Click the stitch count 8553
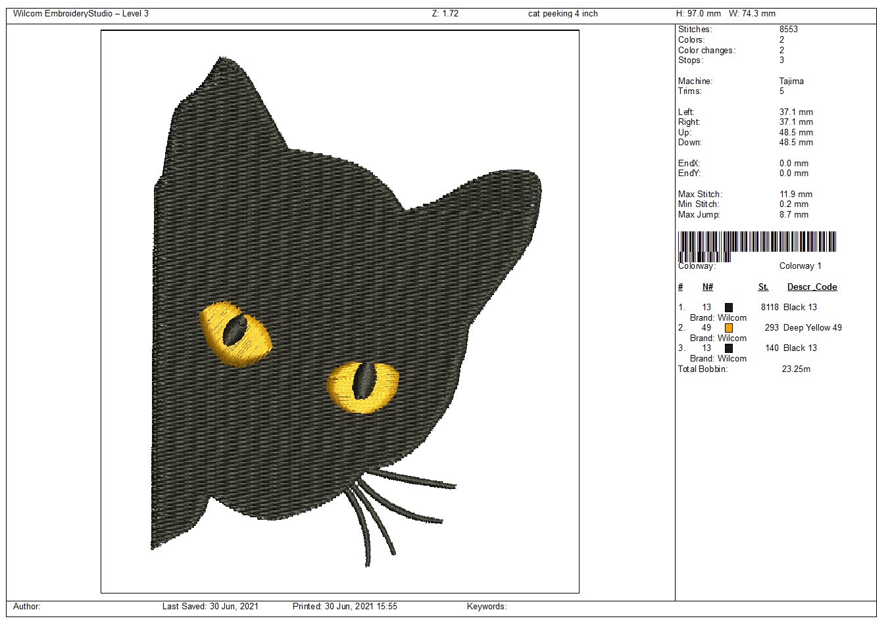890x629 pixels. 788,30
